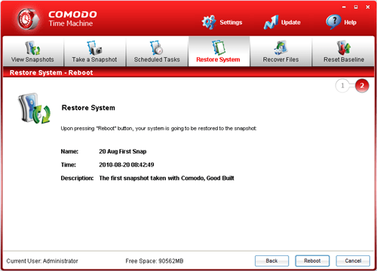Select step 2 in the wizard indicator
Viewport: 377px width, 271px height.
(362, 86)
